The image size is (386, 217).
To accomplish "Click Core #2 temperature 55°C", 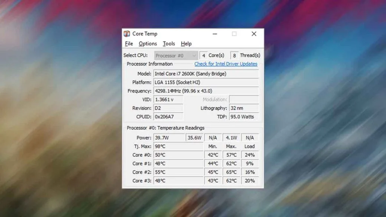I will point(178,172).
